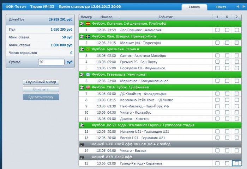
Task: Click the Событие column header
Action: click(166, 17)
